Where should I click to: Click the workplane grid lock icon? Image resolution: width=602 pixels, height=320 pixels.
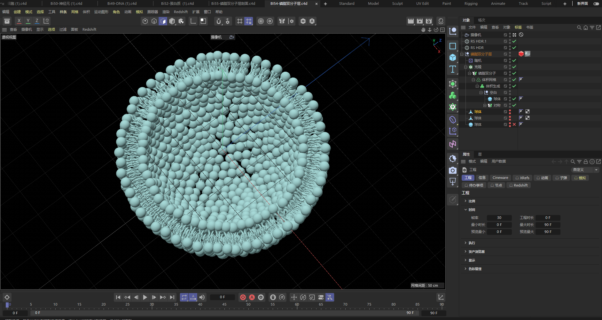248,21
